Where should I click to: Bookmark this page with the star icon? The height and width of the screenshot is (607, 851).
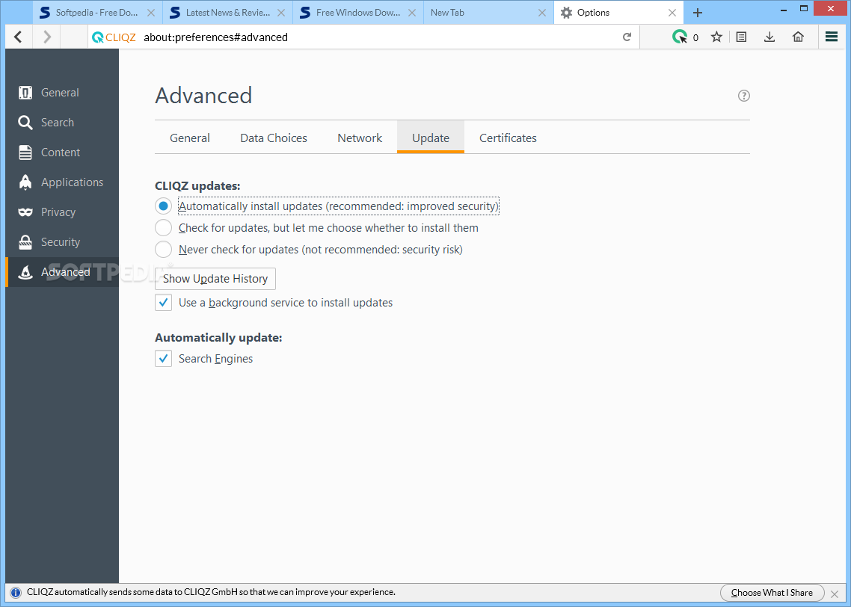[x=716, y=37]
